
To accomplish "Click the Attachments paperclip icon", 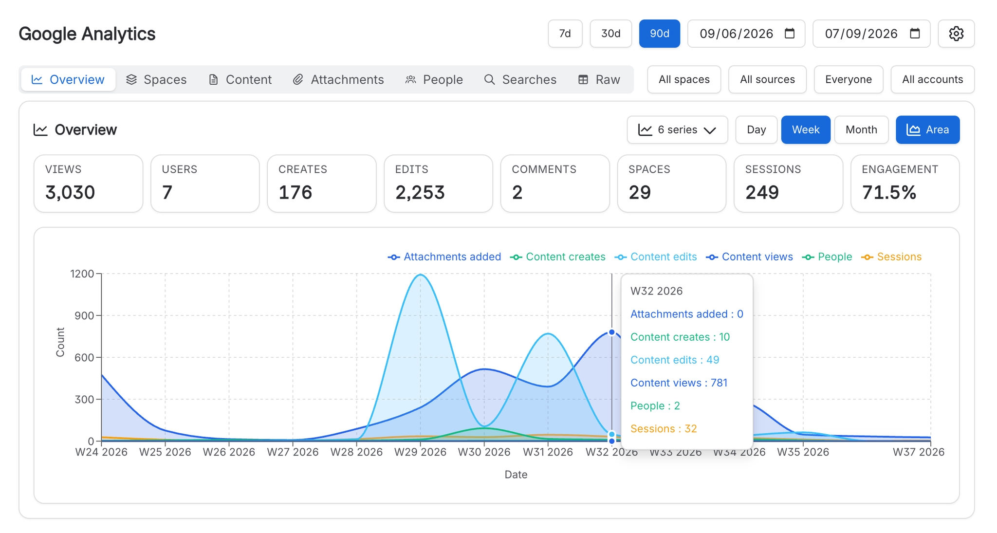I will (298, 79).
